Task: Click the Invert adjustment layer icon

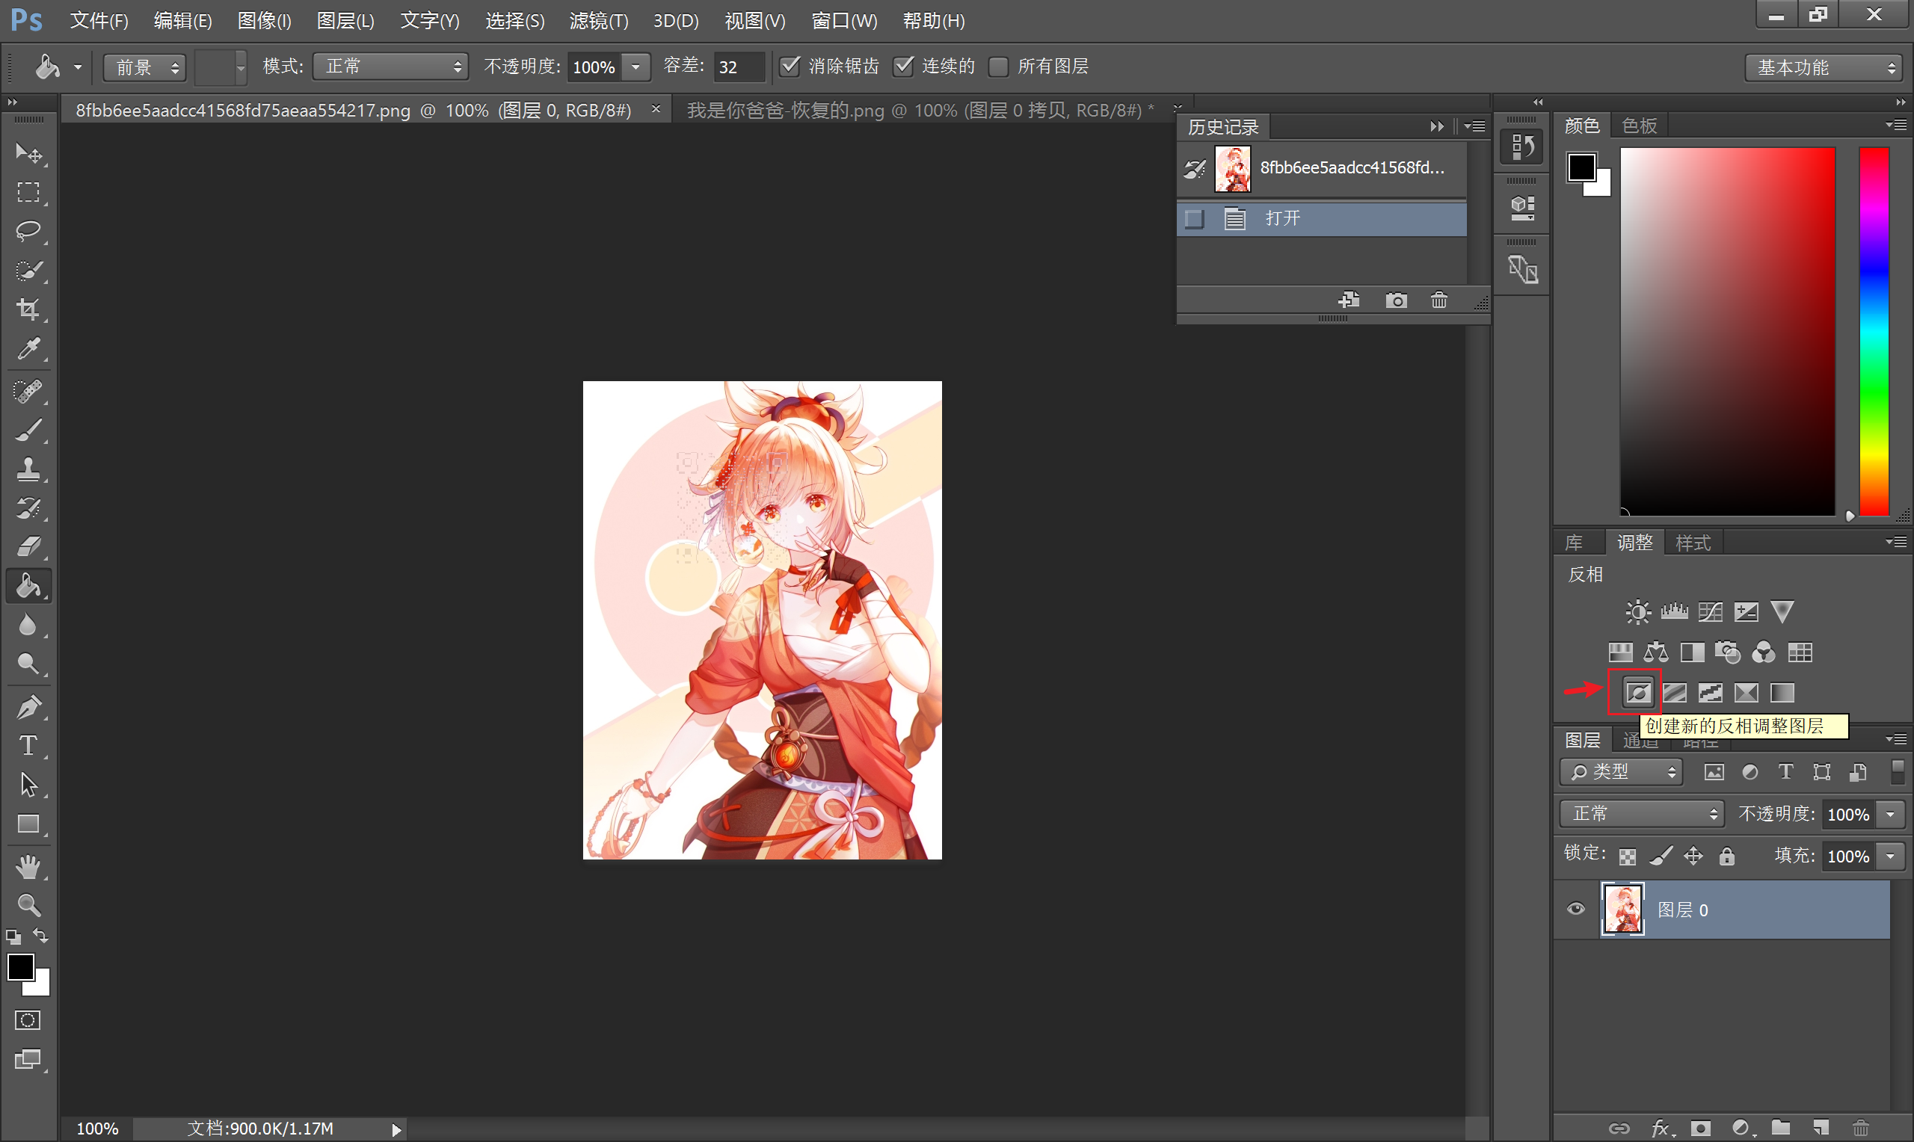Action: click(x=1637, y=693)
